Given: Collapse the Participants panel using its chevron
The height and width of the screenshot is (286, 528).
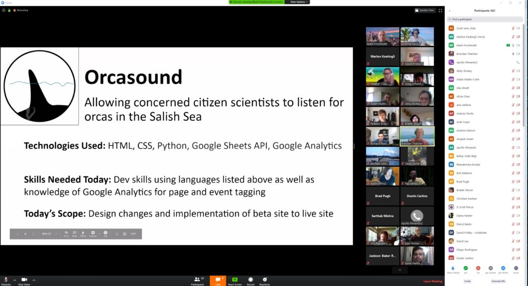Looking at the screenshot, I should [450, 11].
